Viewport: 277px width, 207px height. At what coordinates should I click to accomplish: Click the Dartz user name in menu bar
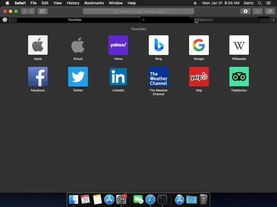pyautogui.click(x=249, y=3)
